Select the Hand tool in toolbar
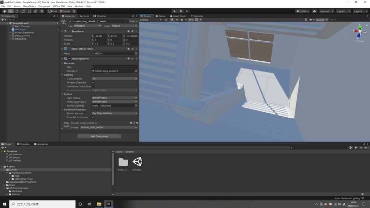The image size is (370, 208). 4,11
